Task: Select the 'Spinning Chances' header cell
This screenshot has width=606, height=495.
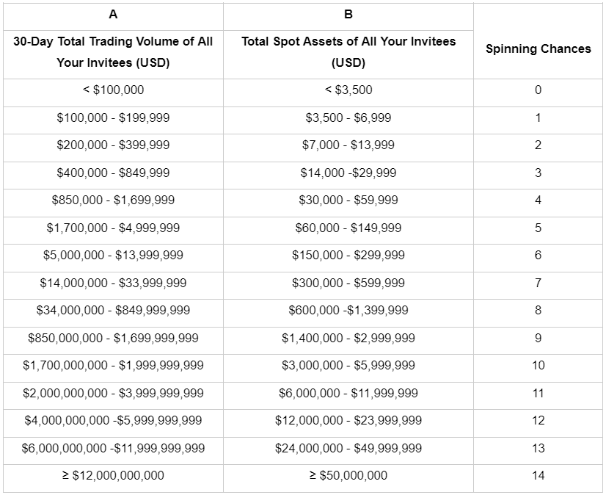Action: tap(538, 48)
